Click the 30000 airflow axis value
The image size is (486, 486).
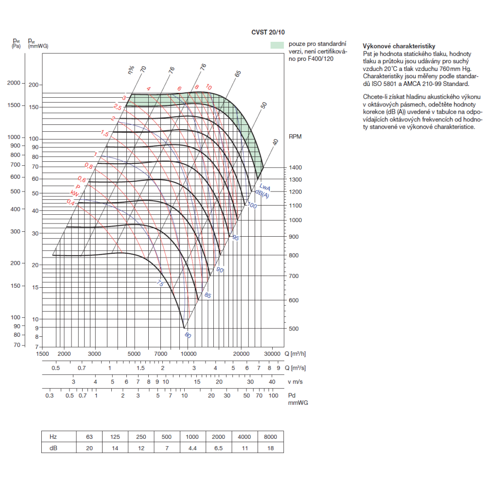click(272, 353)
